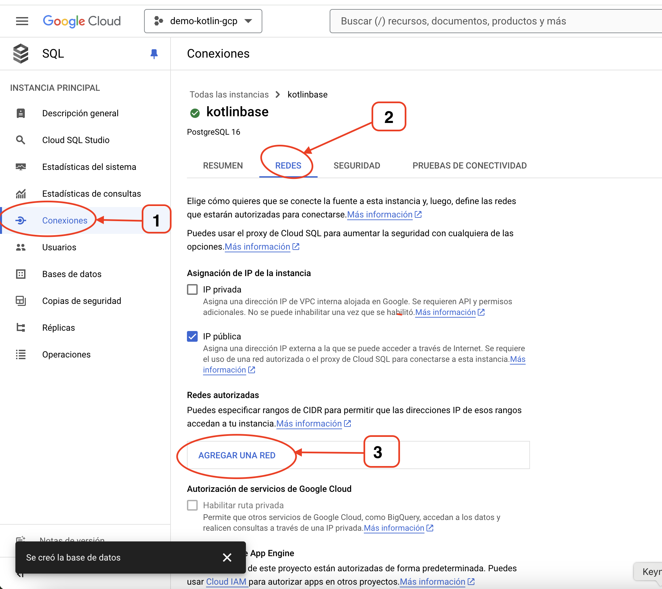Uncheck the IP pública checkbox
This screenshot has width=662, height=589.
click(x=192, y=336)
